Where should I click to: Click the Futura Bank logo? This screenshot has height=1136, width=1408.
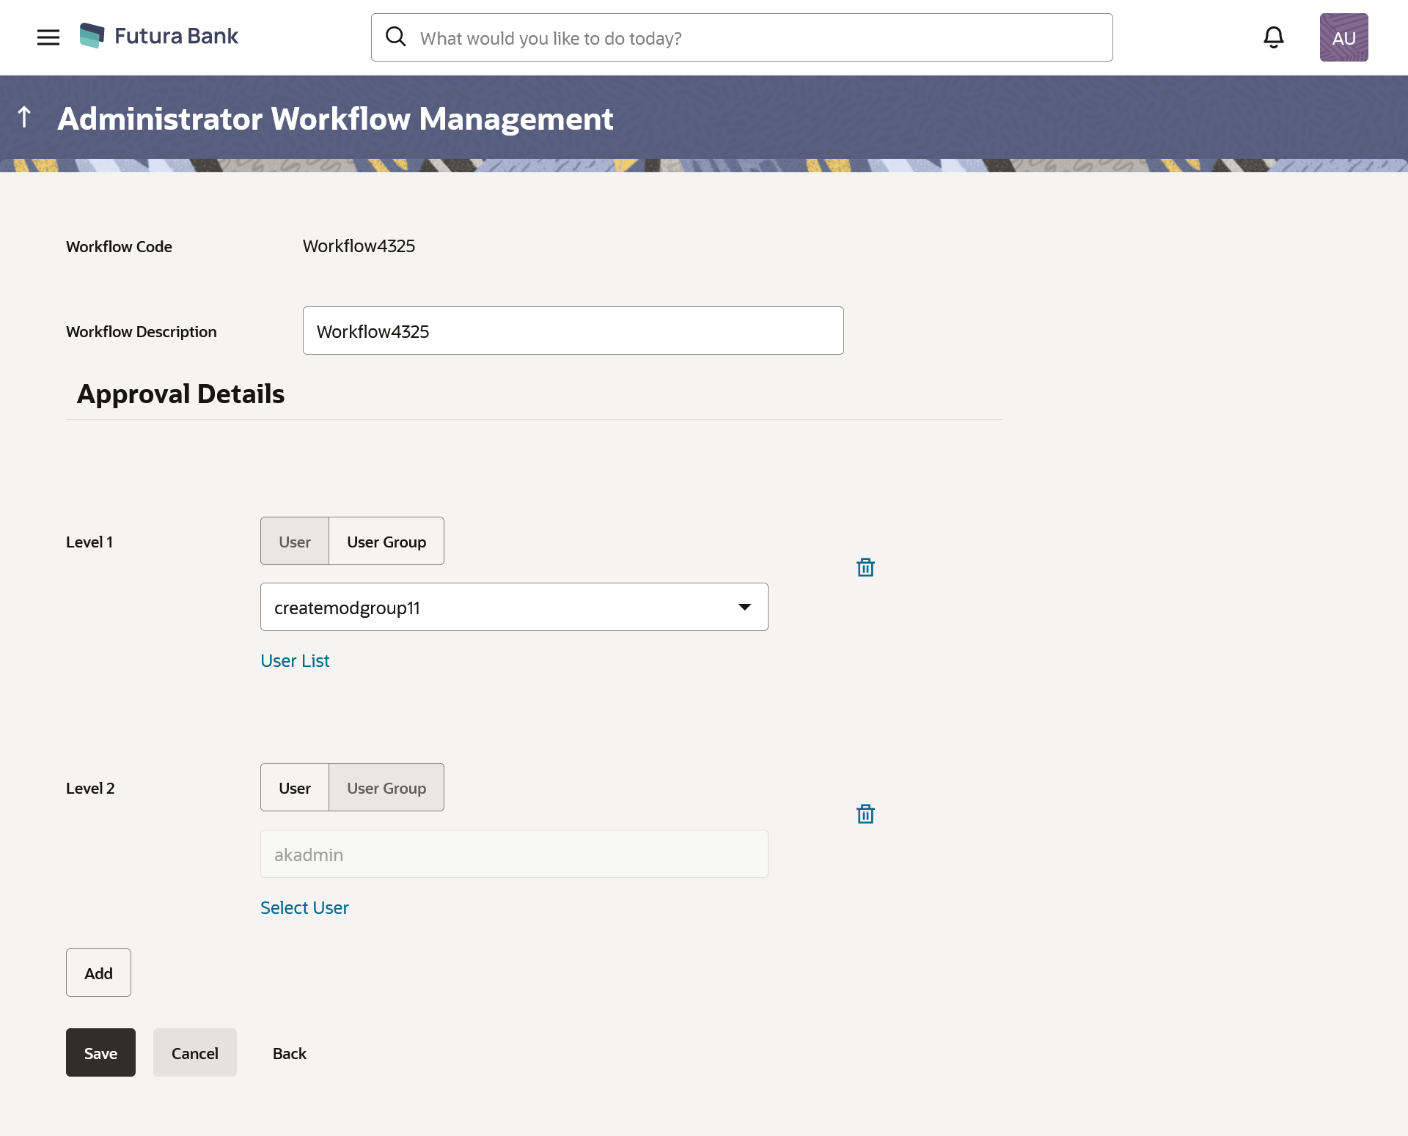coord(159,36)
